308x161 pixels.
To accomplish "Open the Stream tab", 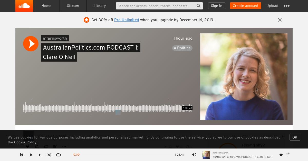I will [73, 6].
